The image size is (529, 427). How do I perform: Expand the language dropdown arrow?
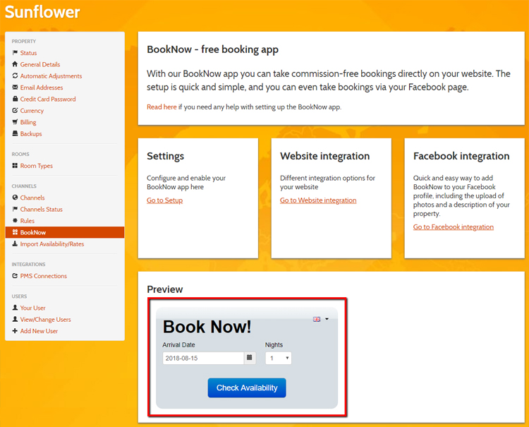[327, 319]
